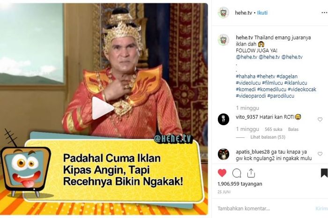Like apatis_blues28's comment heart
The width and height of the screenshot is (328, 218).
pos(320,154)
